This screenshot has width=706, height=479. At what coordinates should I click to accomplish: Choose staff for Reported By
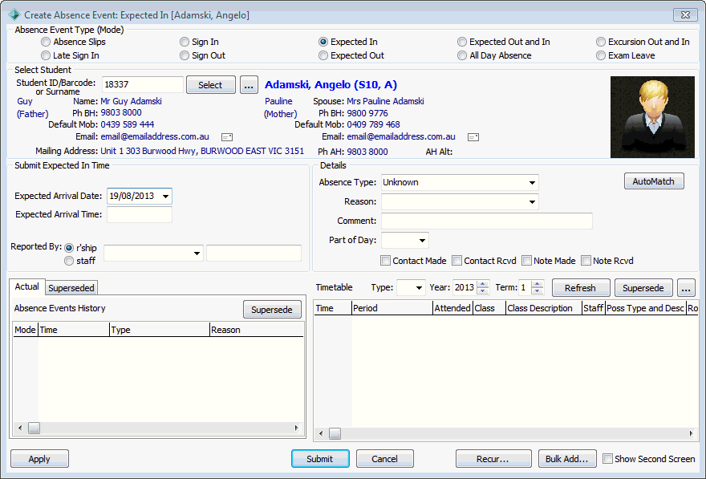[x=69, y=261]
